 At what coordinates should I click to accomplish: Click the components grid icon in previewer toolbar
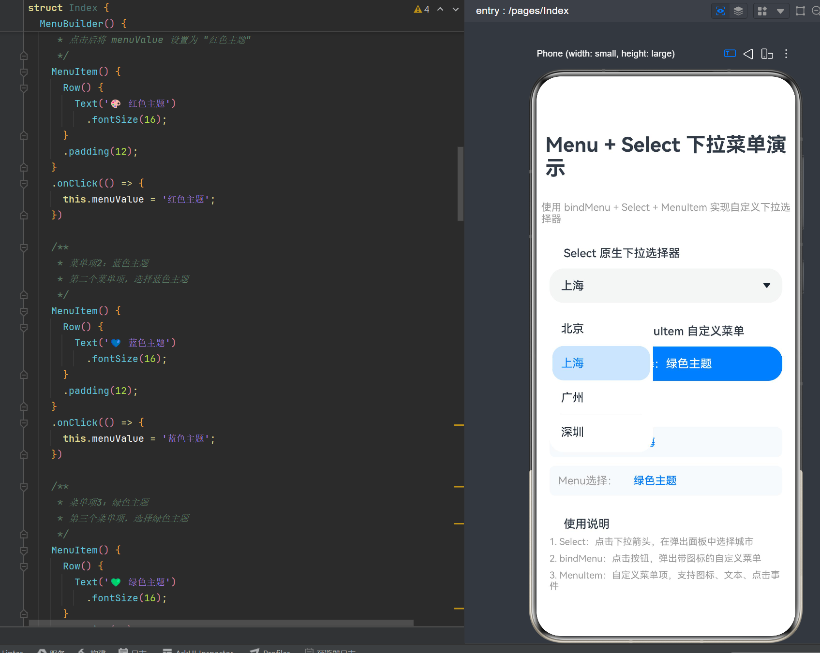[762, 11]
